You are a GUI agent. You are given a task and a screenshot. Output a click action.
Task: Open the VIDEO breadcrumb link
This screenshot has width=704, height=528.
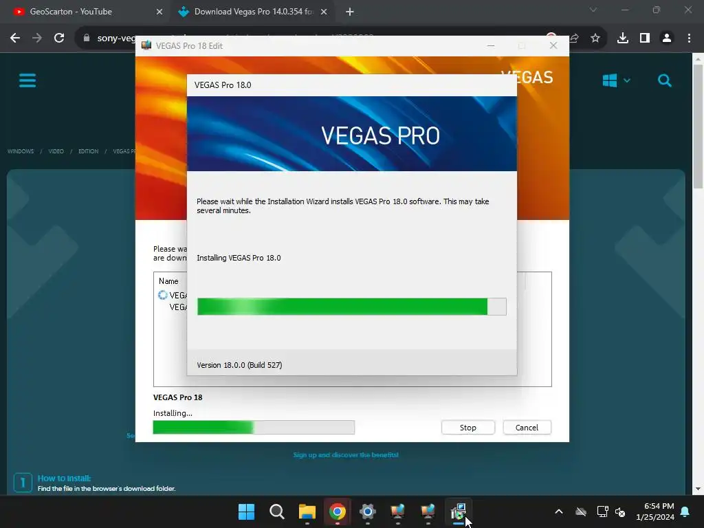click(x=56, y=151)
